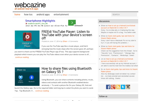Viewport: 151px width, 101px height.
Task: Open the FREEdi YouTube Player article title
Action: pos(67,35)
